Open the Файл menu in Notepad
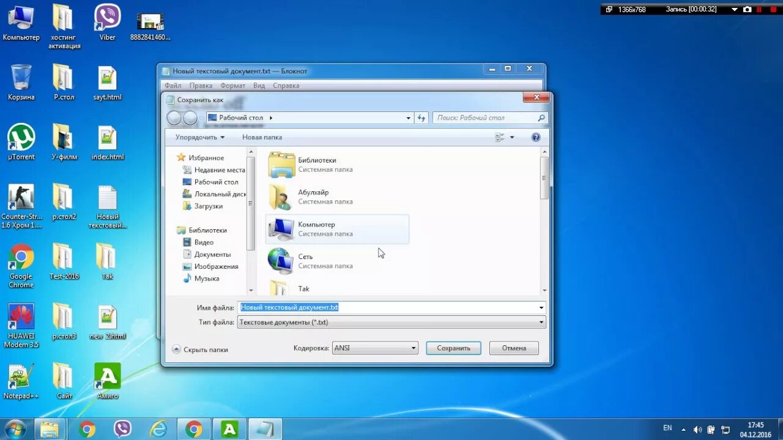 click(x=173, y=86)
